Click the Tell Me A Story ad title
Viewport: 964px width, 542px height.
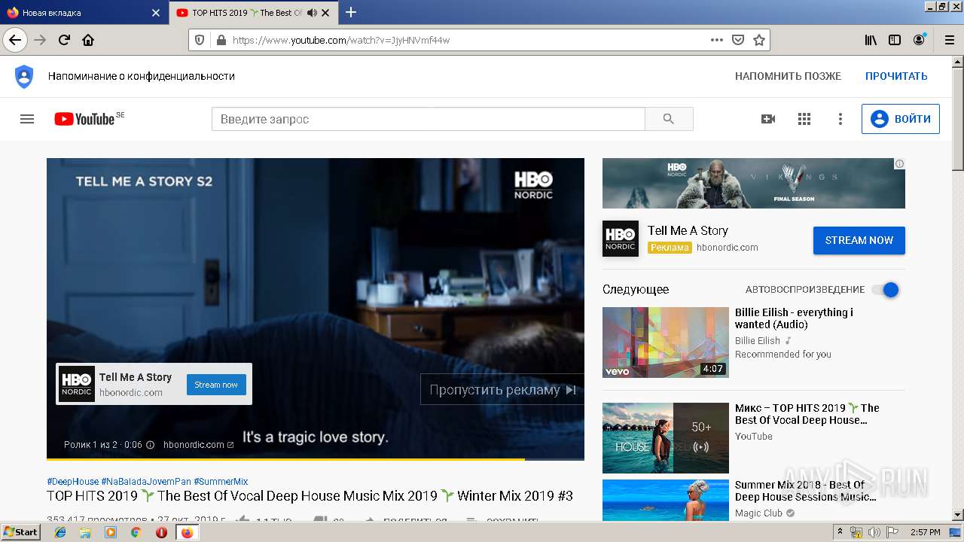[x=688, y=230]
